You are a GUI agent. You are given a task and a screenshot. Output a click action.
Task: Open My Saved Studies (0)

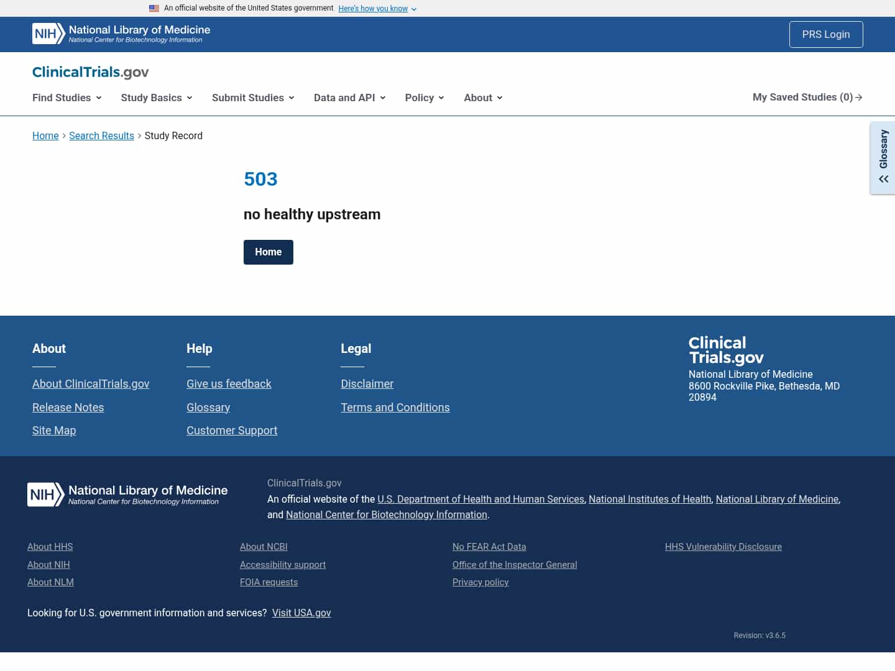(x=807, y=97)
